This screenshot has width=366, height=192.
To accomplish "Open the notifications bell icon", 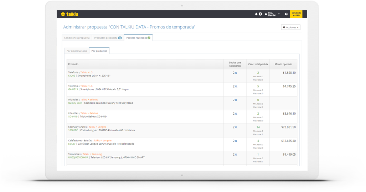I will coord(256,14).
